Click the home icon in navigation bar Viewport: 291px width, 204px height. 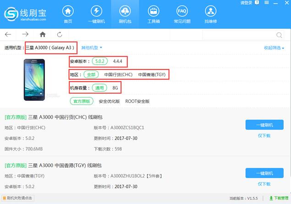(43, 34)
